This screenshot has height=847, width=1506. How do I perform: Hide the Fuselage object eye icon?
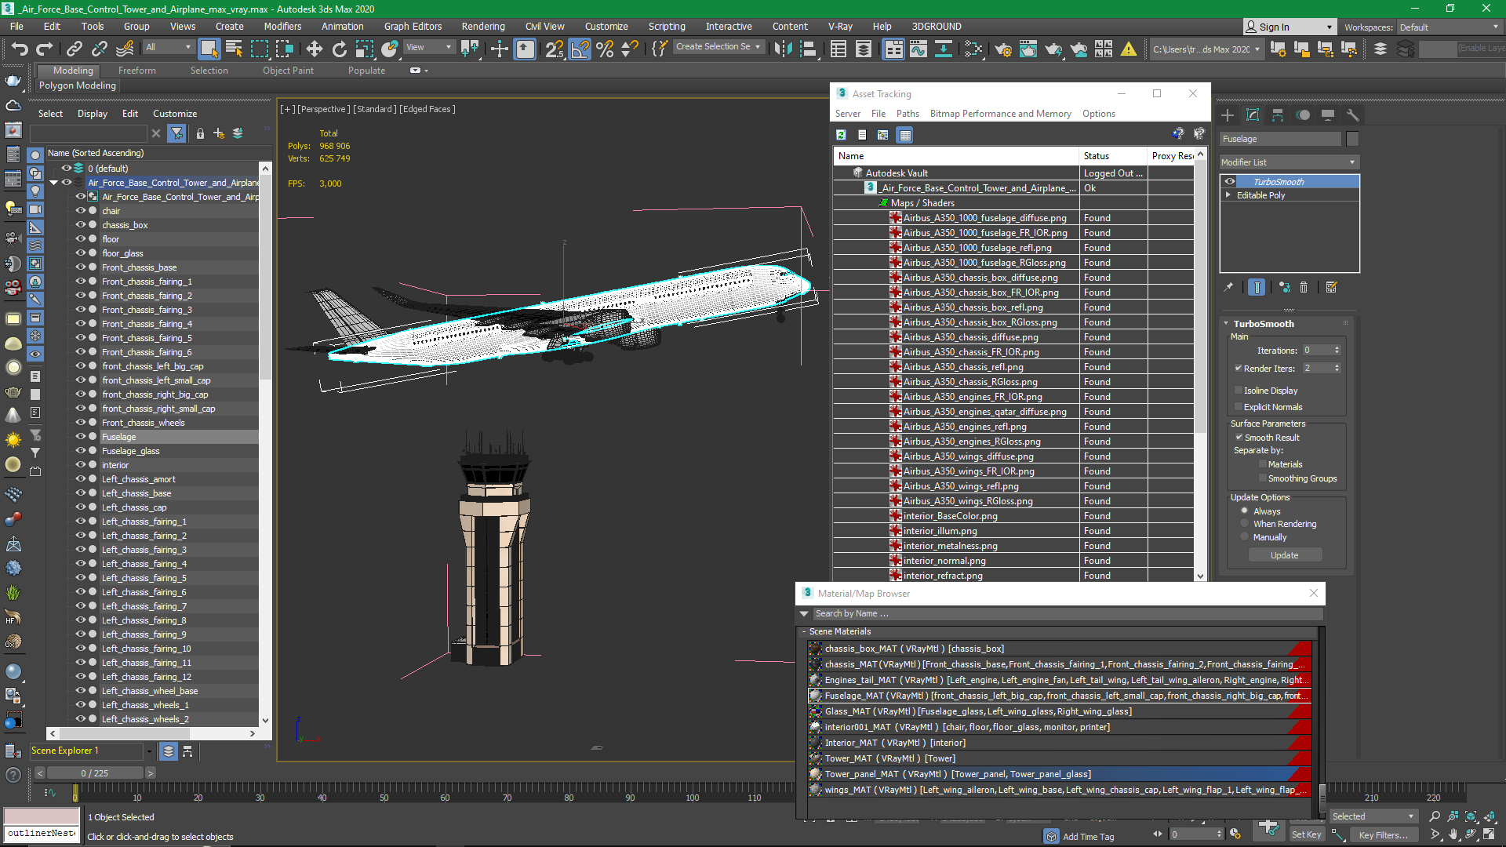click(80, 437)
